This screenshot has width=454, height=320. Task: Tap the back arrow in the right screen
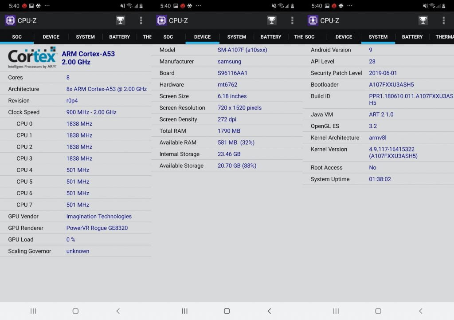[x=421, y=311]
